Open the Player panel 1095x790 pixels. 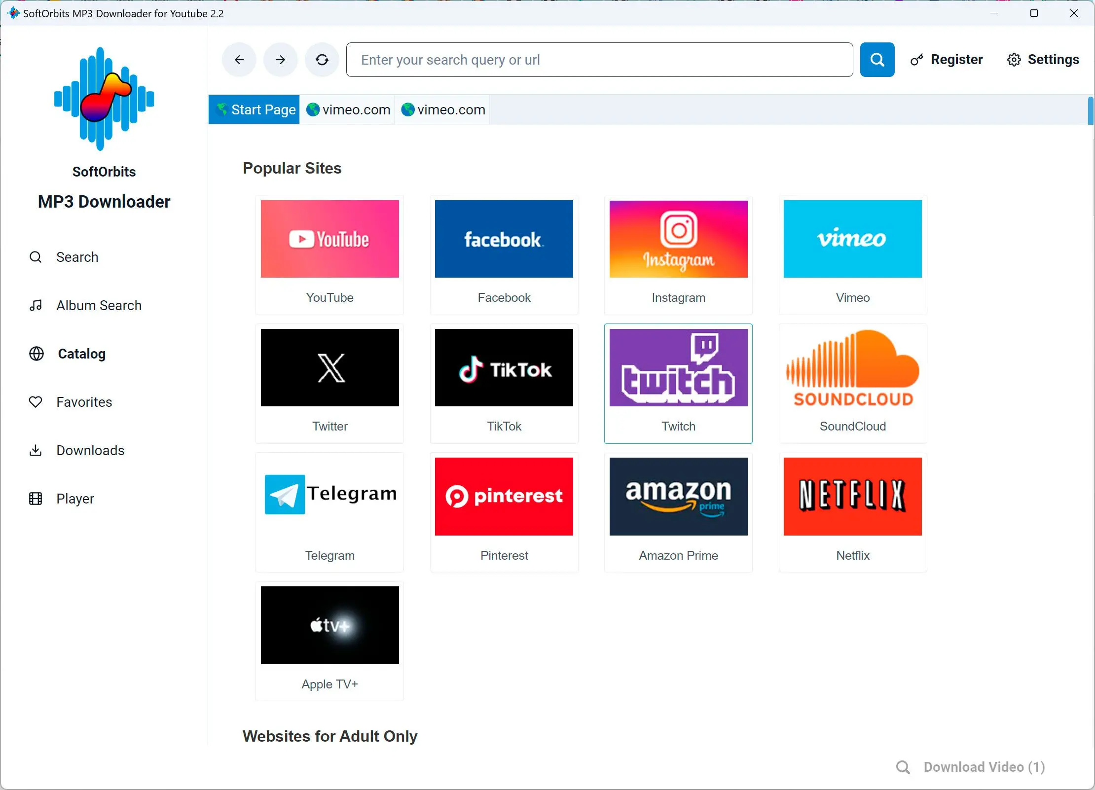pos(75,499)
